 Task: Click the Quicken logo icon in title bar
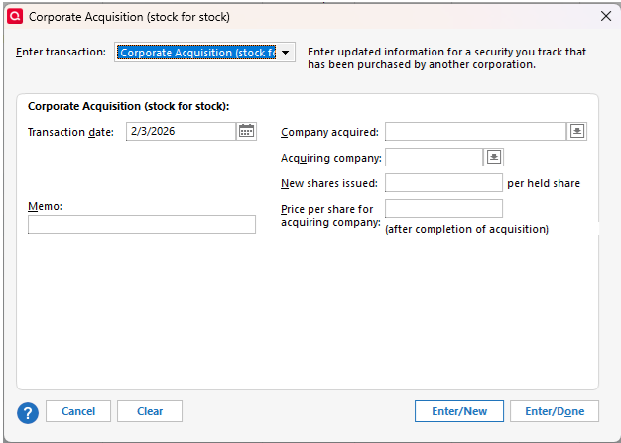click(x=15, y=16)
